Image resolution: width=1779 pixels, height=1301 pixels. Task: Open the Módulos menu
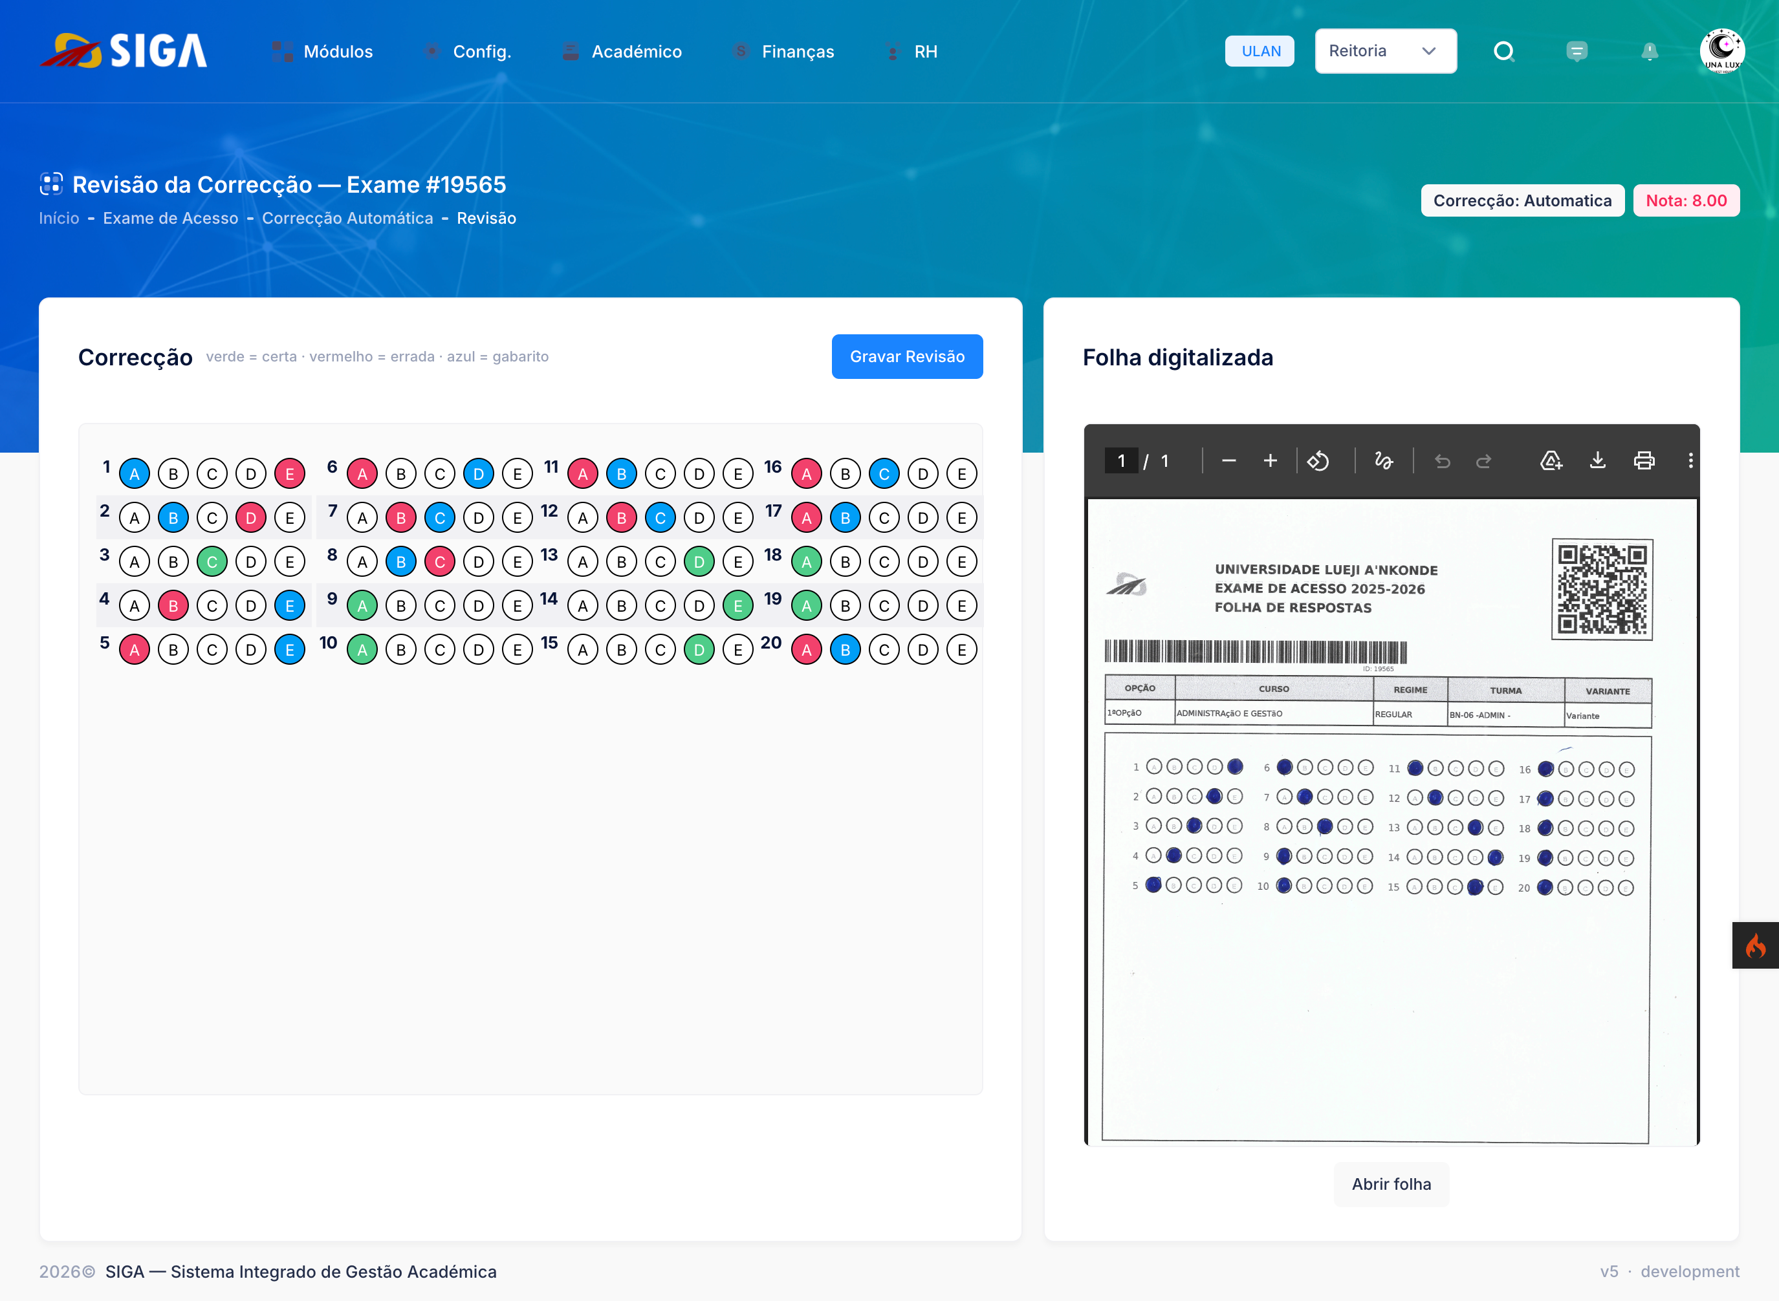tap(322, 51)
